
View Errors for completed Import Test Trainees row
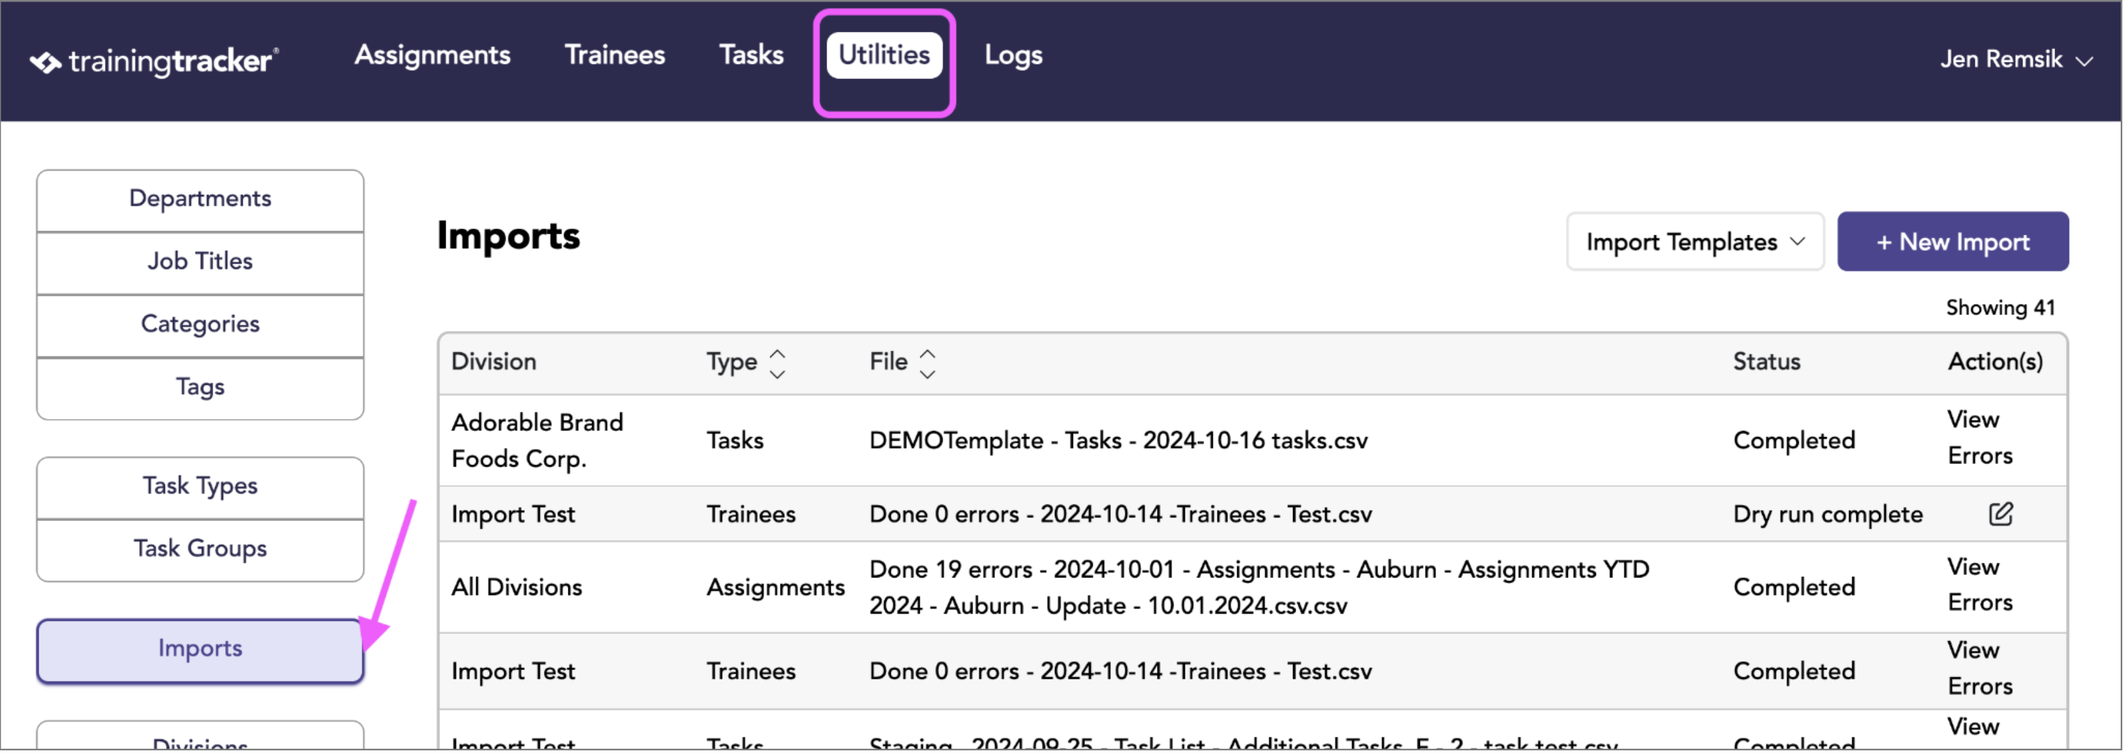[x=1979, y=668]
